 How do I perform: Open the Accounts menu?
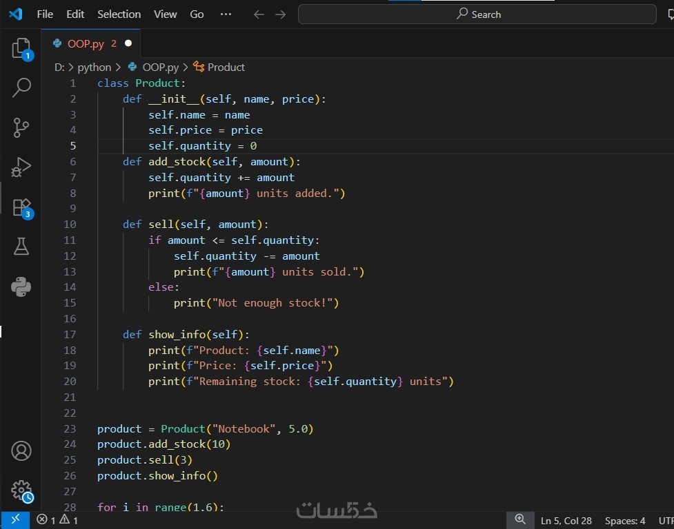[x=21, y=451]
